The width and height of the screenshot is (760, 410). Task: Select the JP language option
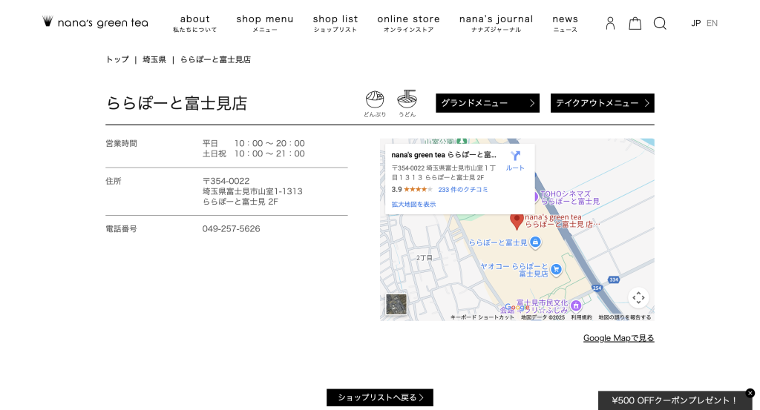point(696,23)
